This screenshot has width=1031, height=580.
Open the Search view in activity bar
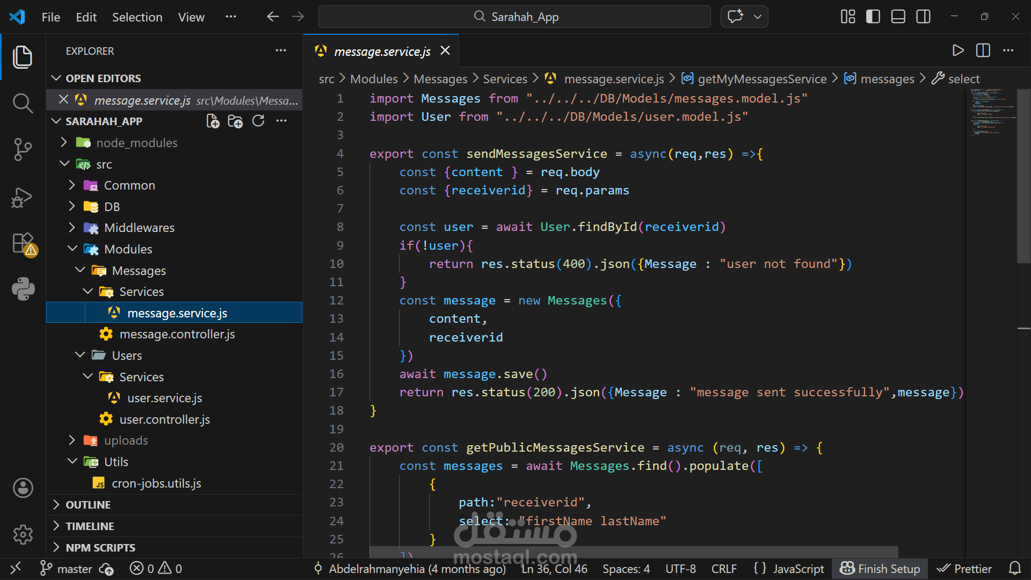tap(23, 103)
